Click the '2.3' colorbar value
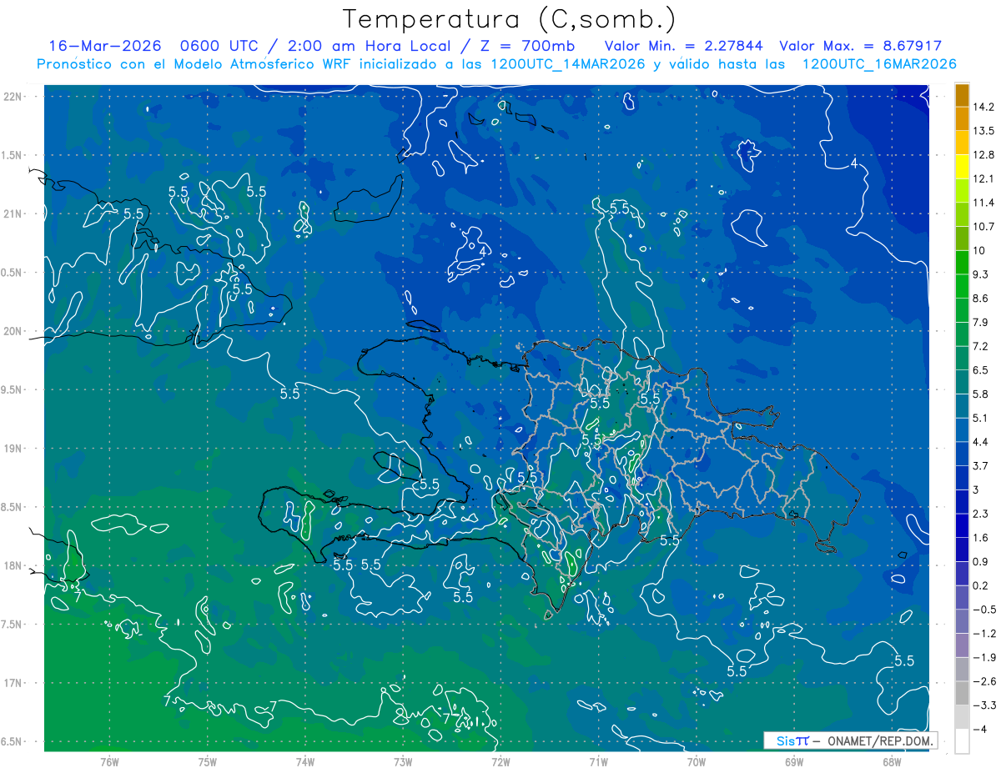Screen dimensions: 1001x773 pyautogui.click(x=981, y=514)
